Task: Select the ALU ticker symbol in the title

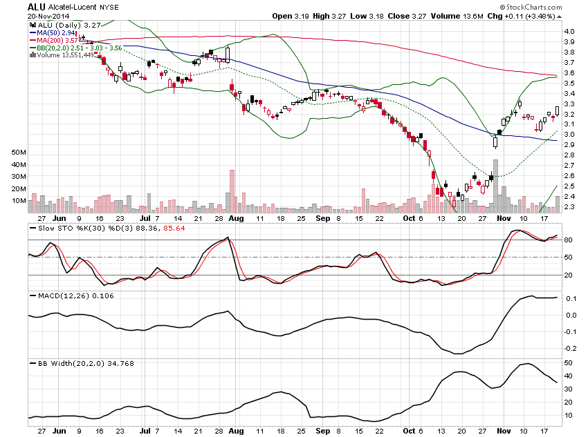Action: pos(37,7)
